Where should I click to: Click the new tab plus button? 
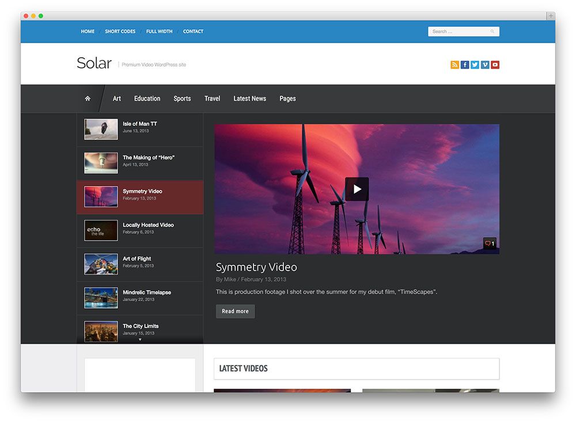(x=550, y=16)
